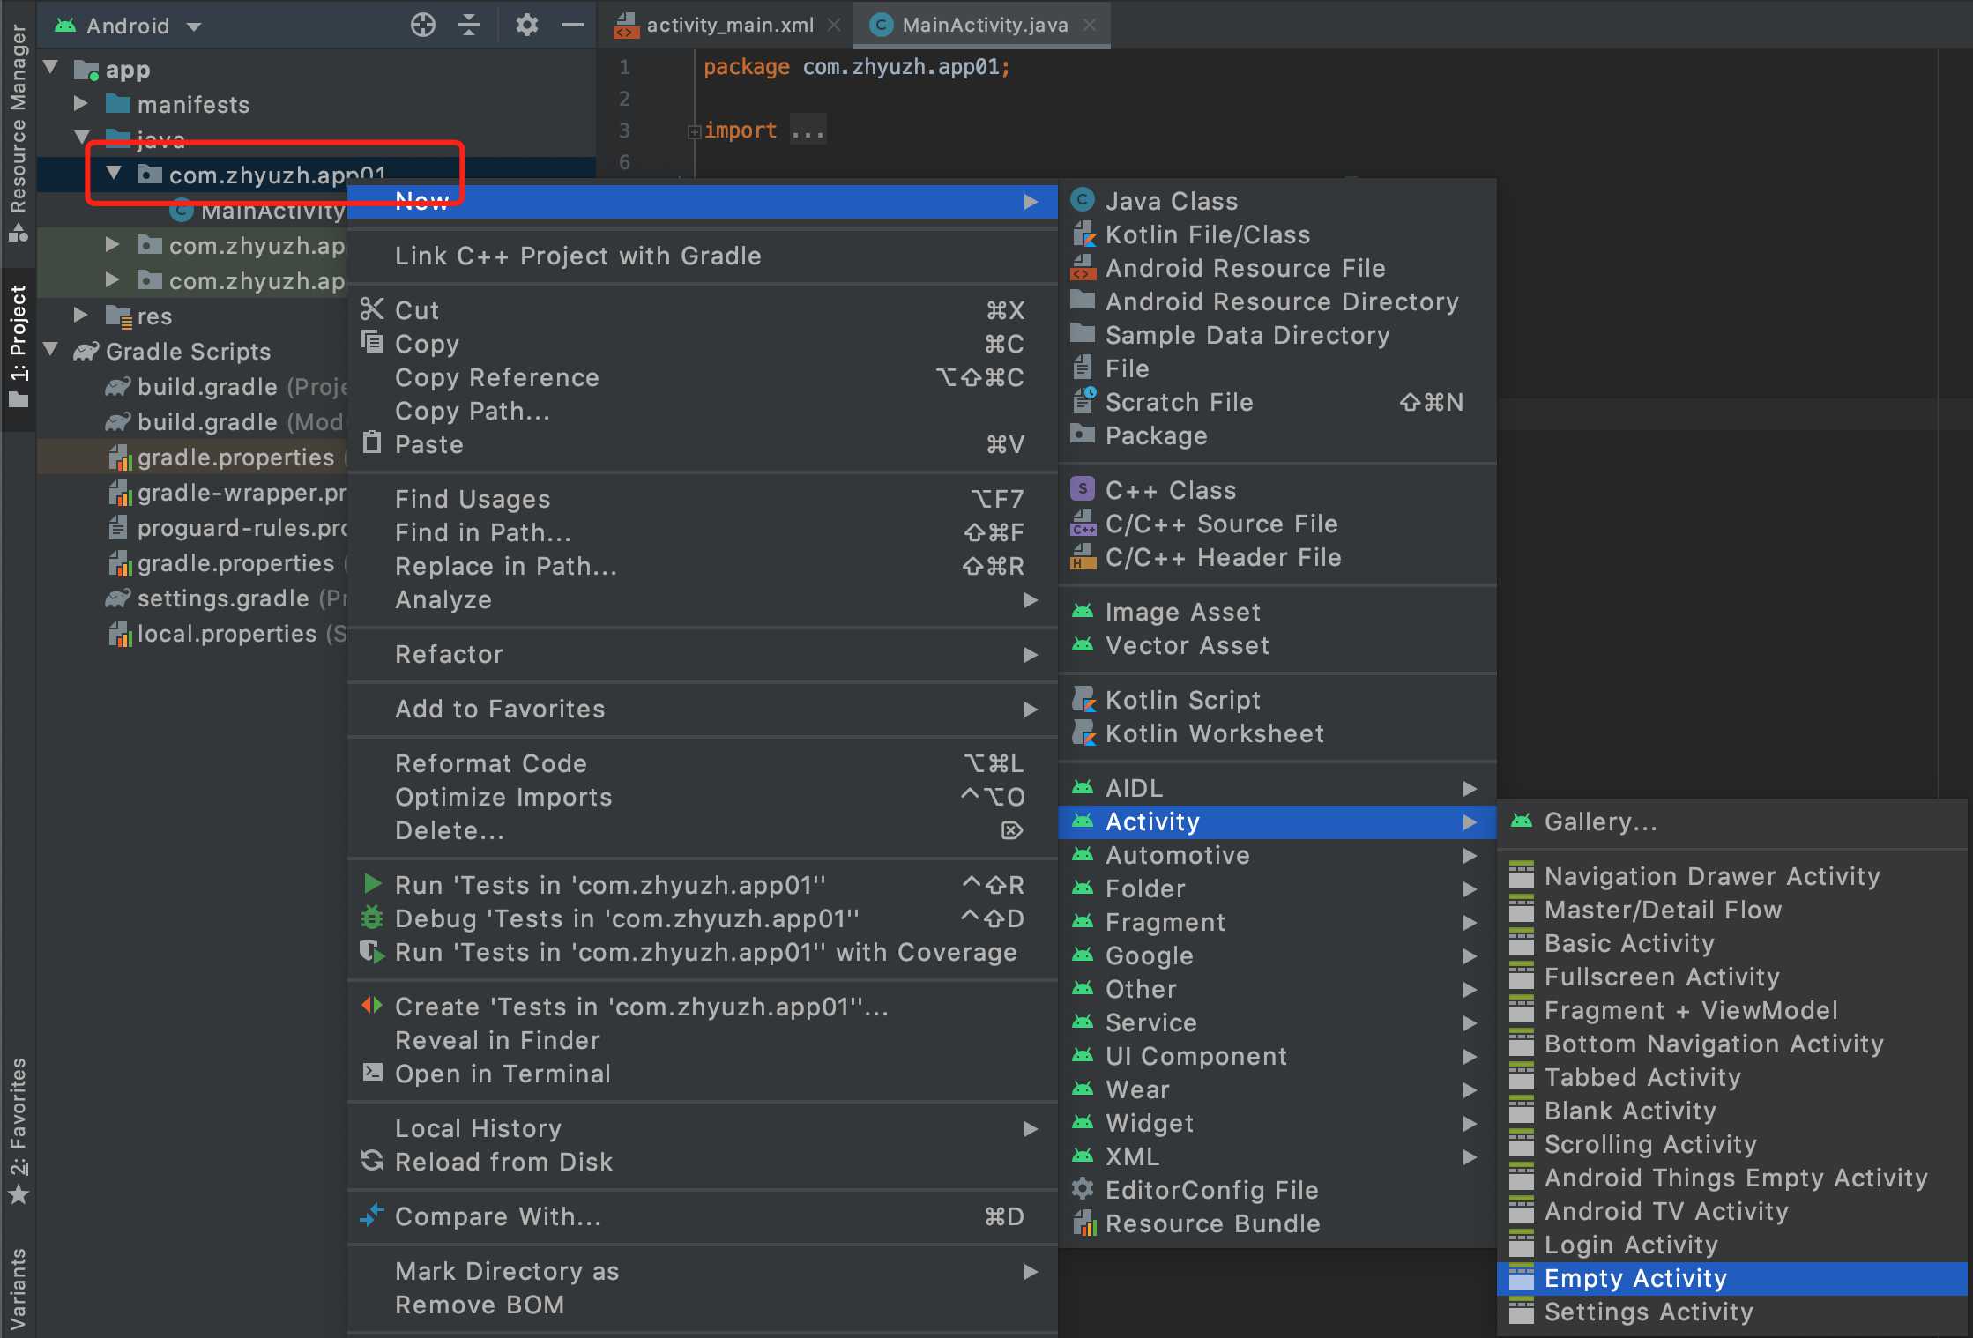Expand the res folder arrow
Image resolution: width=1973 pixels, height=1338 pixels.
point(81,315)
